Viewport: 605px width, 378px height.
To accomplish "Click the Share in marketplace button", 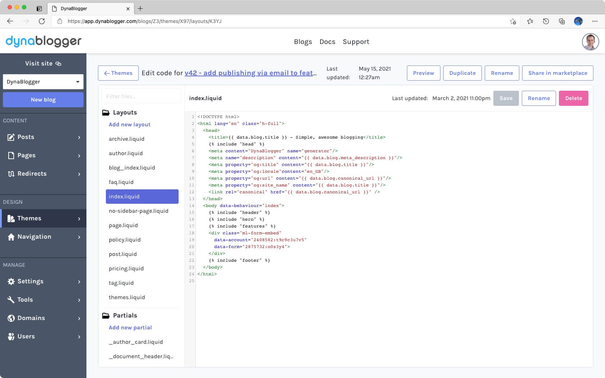I will click(557, 73).
